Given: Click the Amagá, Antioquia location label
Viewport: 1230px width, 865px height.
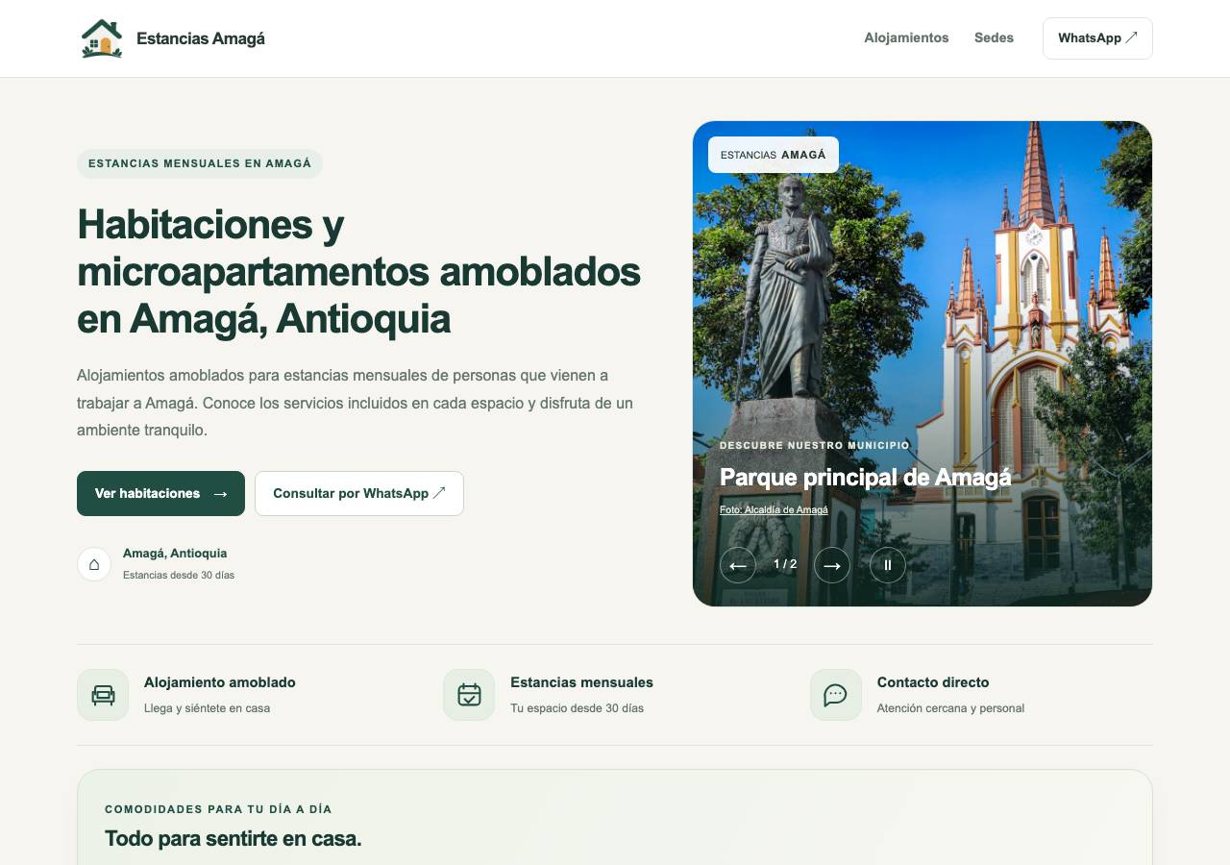Looking at the screenshot, I should (x=175, y=553).
